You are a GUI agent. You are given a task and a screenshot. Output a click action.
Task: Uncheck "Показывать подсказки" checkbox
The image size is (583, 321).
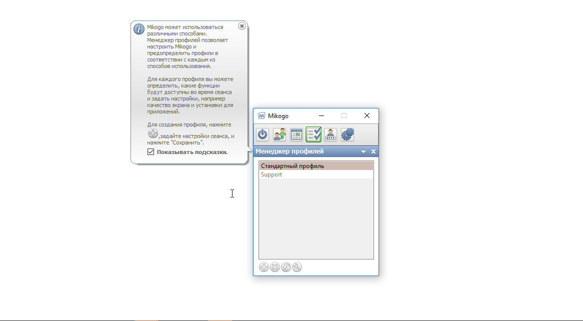150,152
